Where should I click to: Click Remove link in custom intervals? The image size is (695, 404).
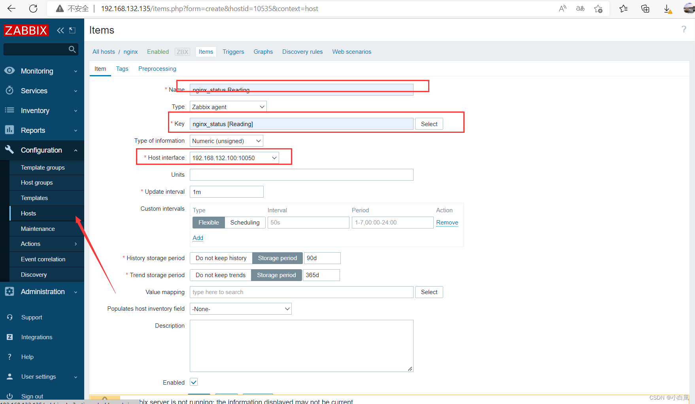pyautogui.click(x=447, y=223)
